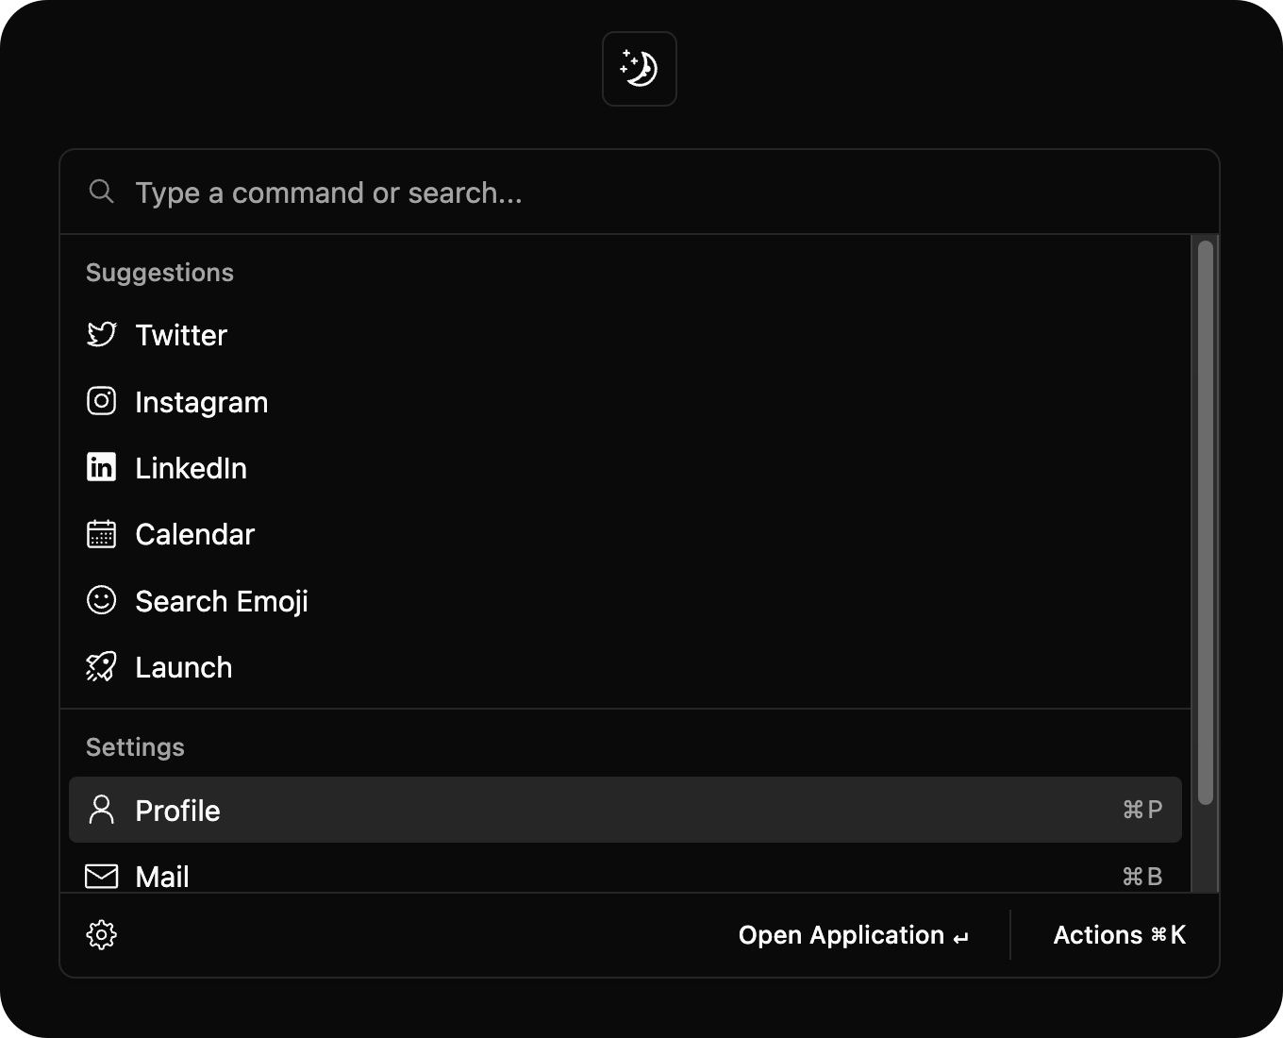
Task: Select the Search Emoji command
Action: [x=625, y=601]
